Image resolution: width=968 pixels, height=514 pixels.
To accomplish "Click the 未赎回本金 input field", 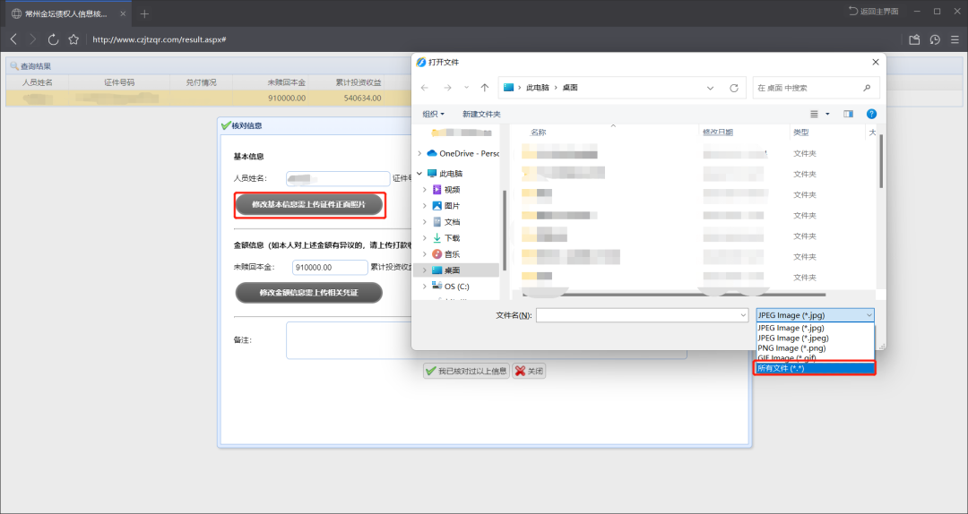I will [330, 267].
